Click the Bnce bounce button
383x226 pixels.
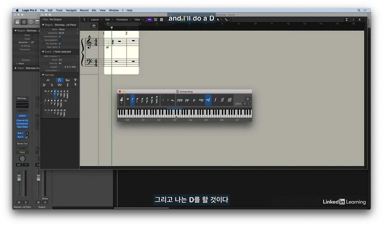tap(45, 198)
